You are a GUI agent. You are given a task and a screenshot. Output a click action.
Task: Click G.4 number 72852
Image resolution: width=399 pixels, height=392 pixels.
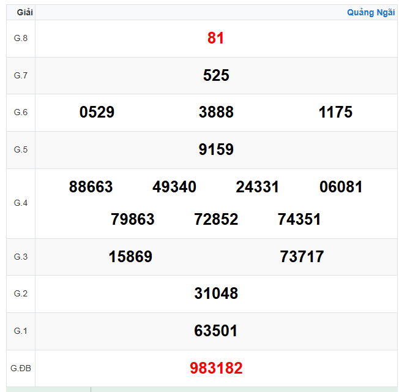(216, 219)
